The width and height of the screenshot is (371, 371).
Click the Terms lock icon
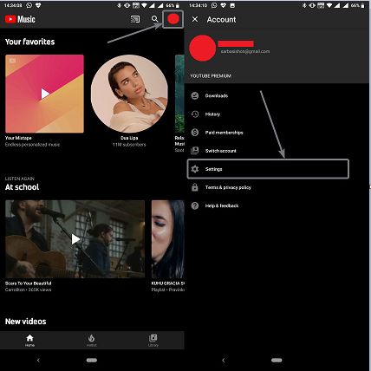click(x=195, y=187)
